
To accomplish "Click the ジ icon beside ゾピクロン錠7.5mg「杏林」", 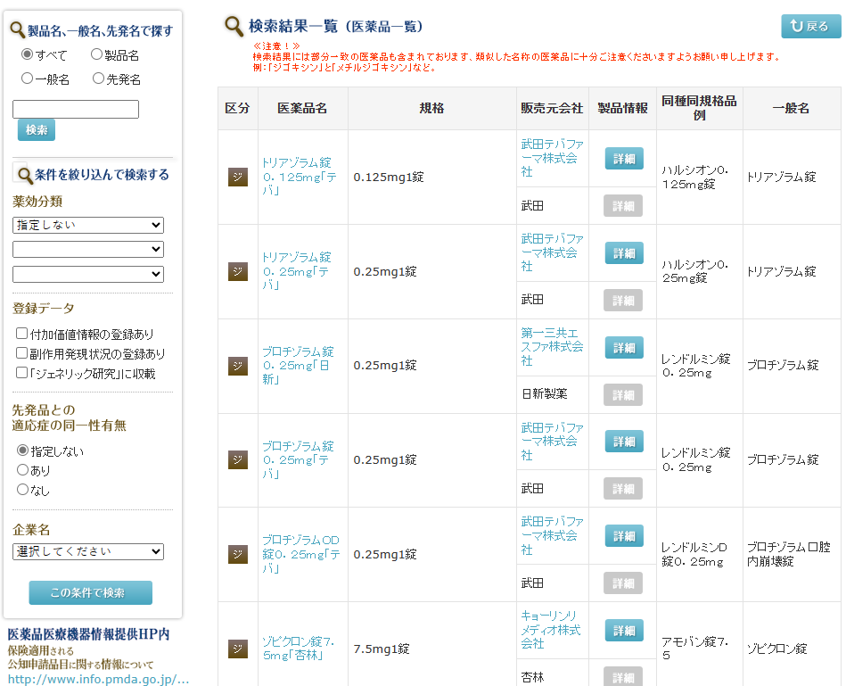I will (x=237, y=649).
